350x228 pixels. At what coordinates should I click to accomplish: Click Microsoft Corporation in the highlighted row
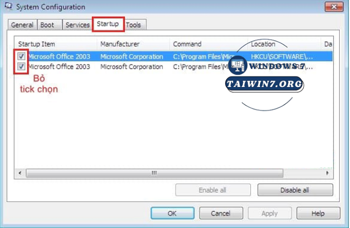coord(132,56)
